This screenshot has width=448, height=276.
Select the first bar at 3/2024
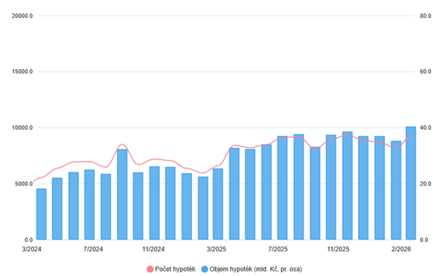point(41,214)
